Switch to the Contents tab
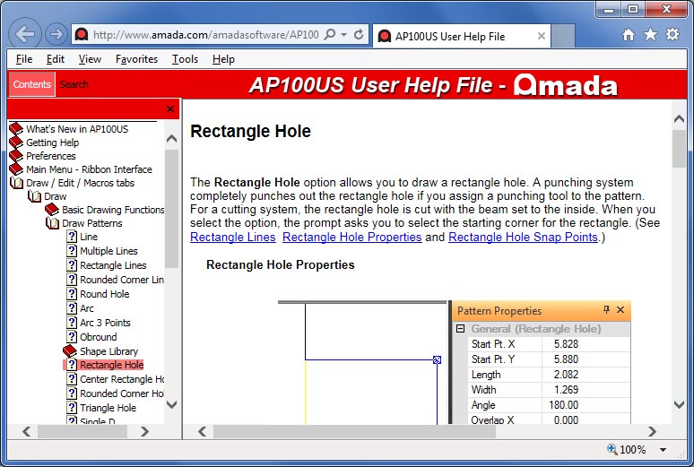694x467 pixels. coord(32,84)
